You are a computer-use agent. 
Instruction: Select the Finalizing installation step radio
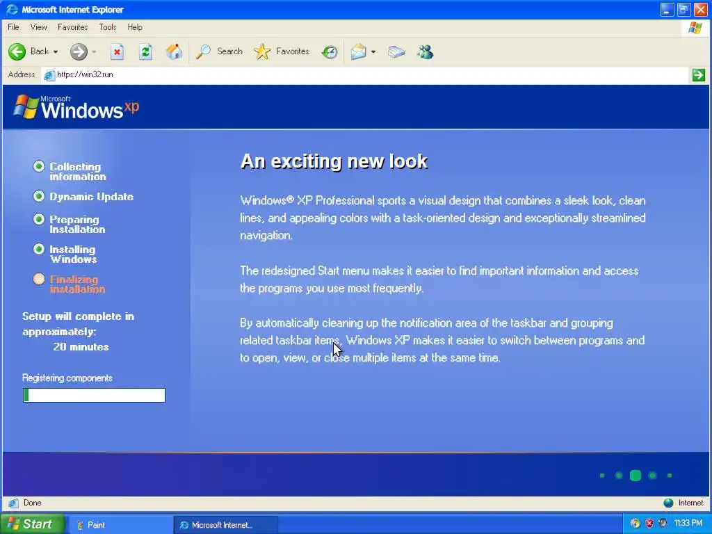click(39, 279)
